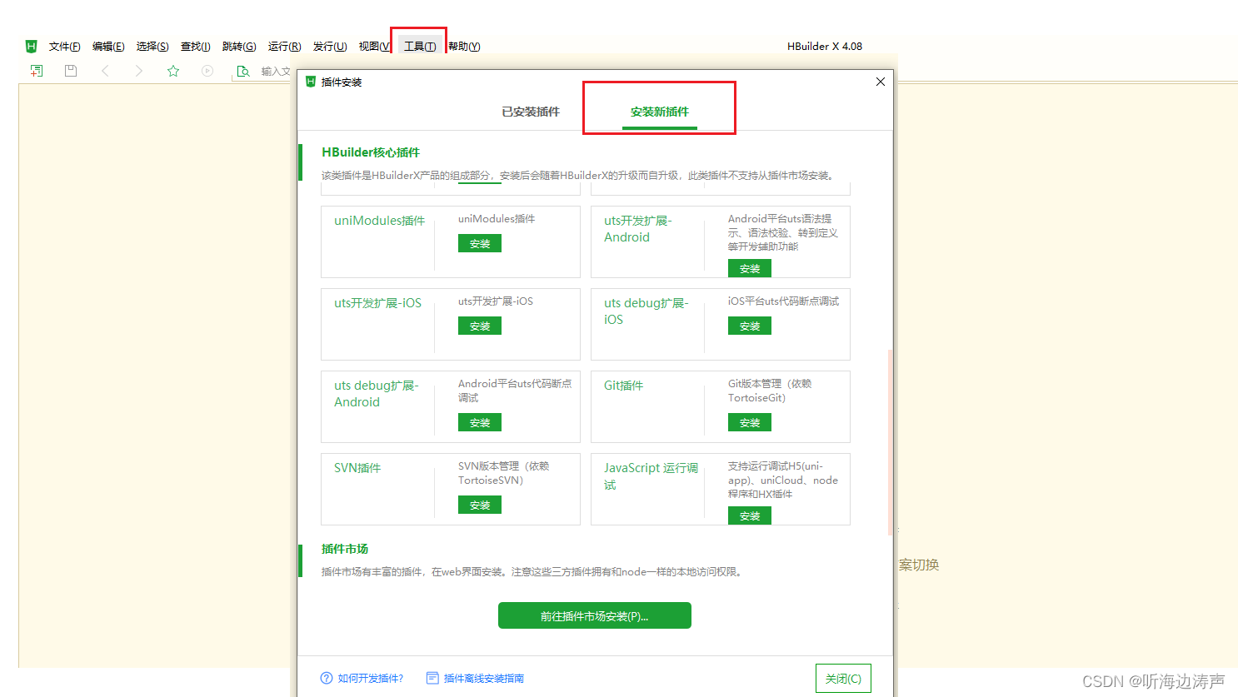Close the 插件安装 dialog with X
Viewport: 1238px width, 697px height.
(881, 82)
